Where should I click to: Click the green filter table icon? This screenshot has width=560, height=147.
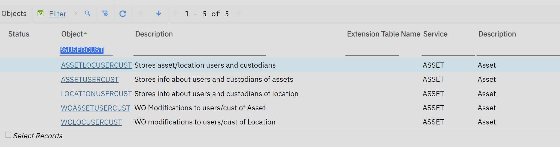[x=40, y=13]
